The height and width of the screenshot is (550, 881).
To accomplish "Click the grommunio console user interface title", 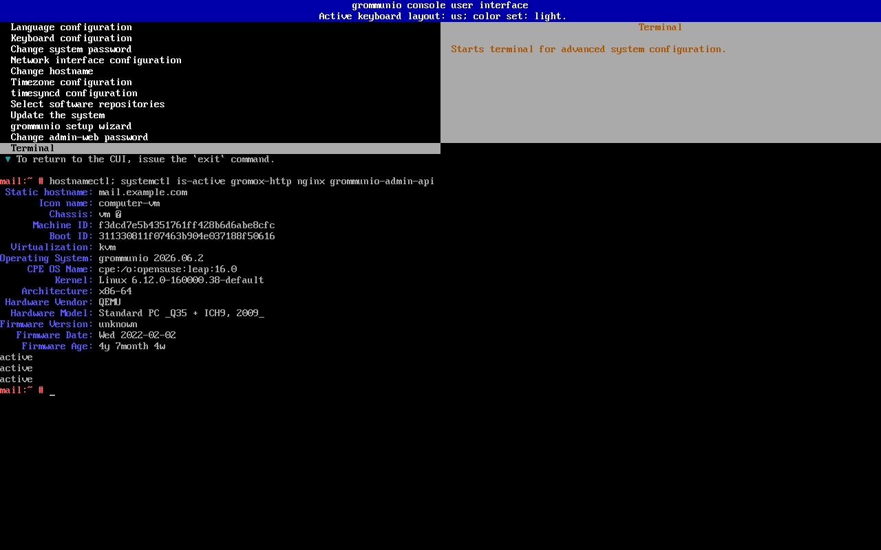I will coord(440,5).
